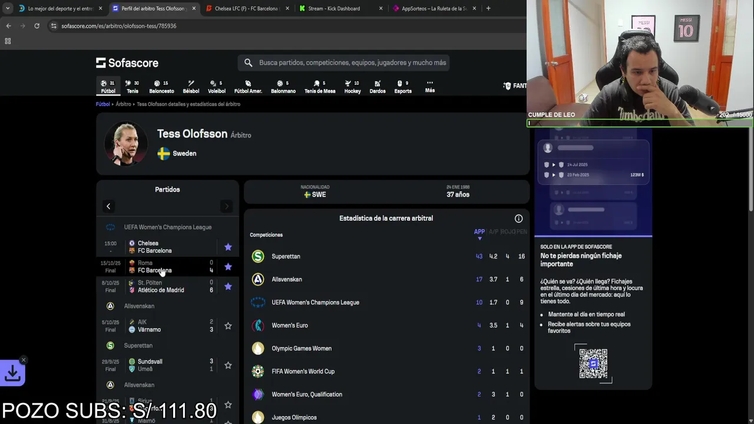Open the Fantasy link in header
The image size is (754, 424).
pos(515,86)
